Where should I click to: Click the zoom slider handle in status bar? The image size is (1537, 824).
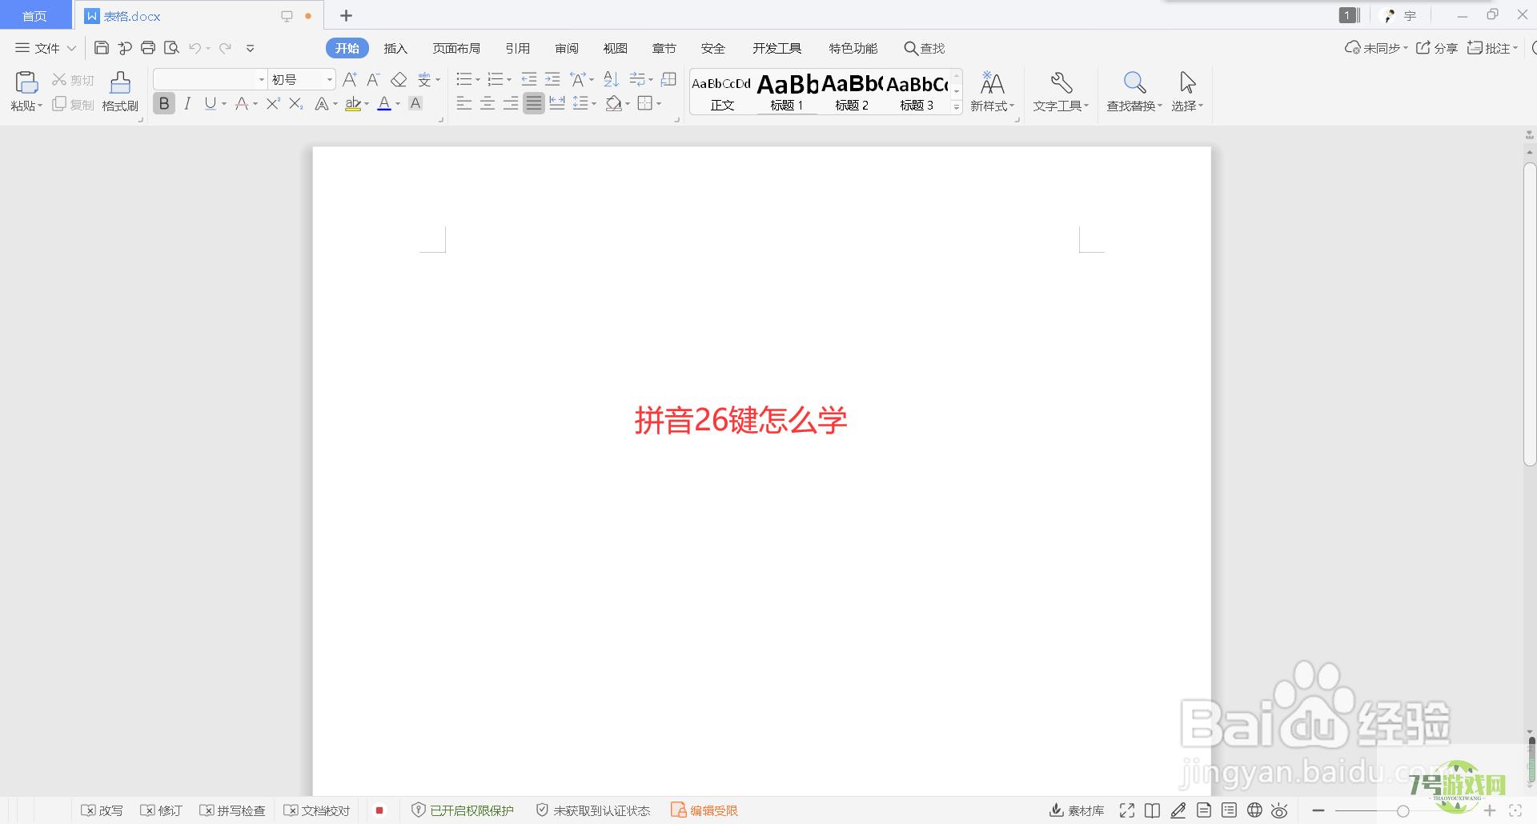point(1403,810)
